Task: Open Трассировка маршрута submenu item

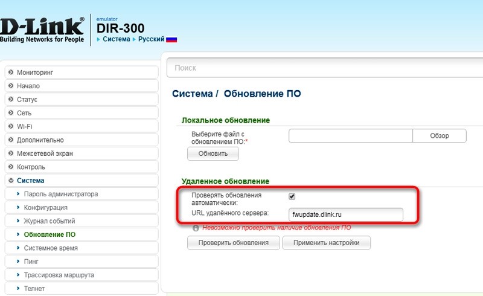Action: tap(82, 275)
